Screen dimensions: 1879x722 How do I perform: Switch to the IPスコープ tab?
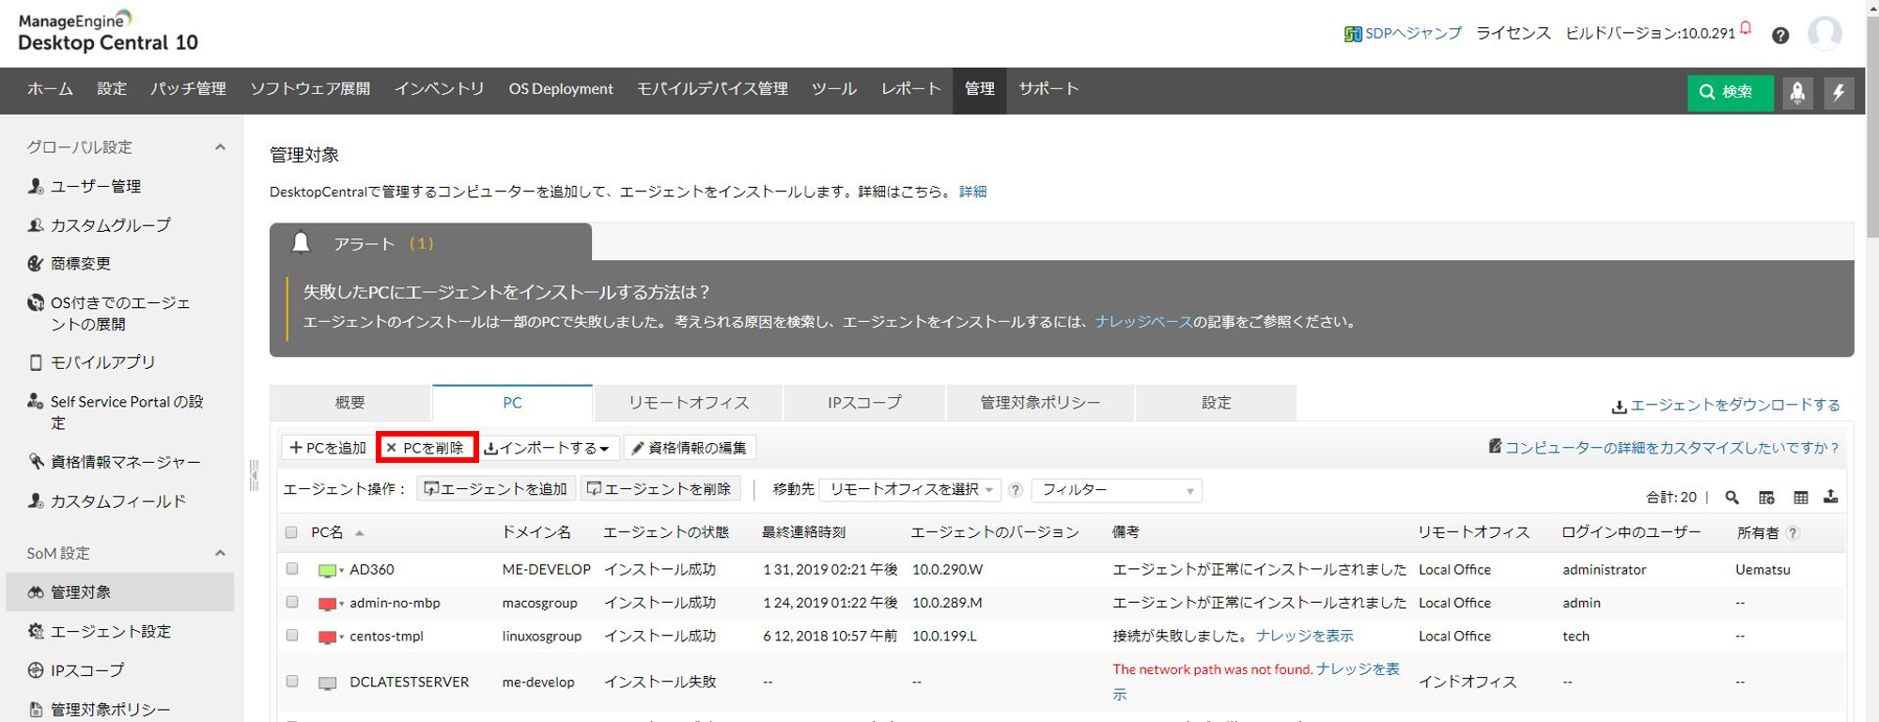864,403
